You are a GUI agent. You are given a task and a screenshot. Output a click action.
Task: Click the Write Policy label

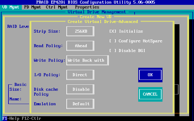click(49, 60)
